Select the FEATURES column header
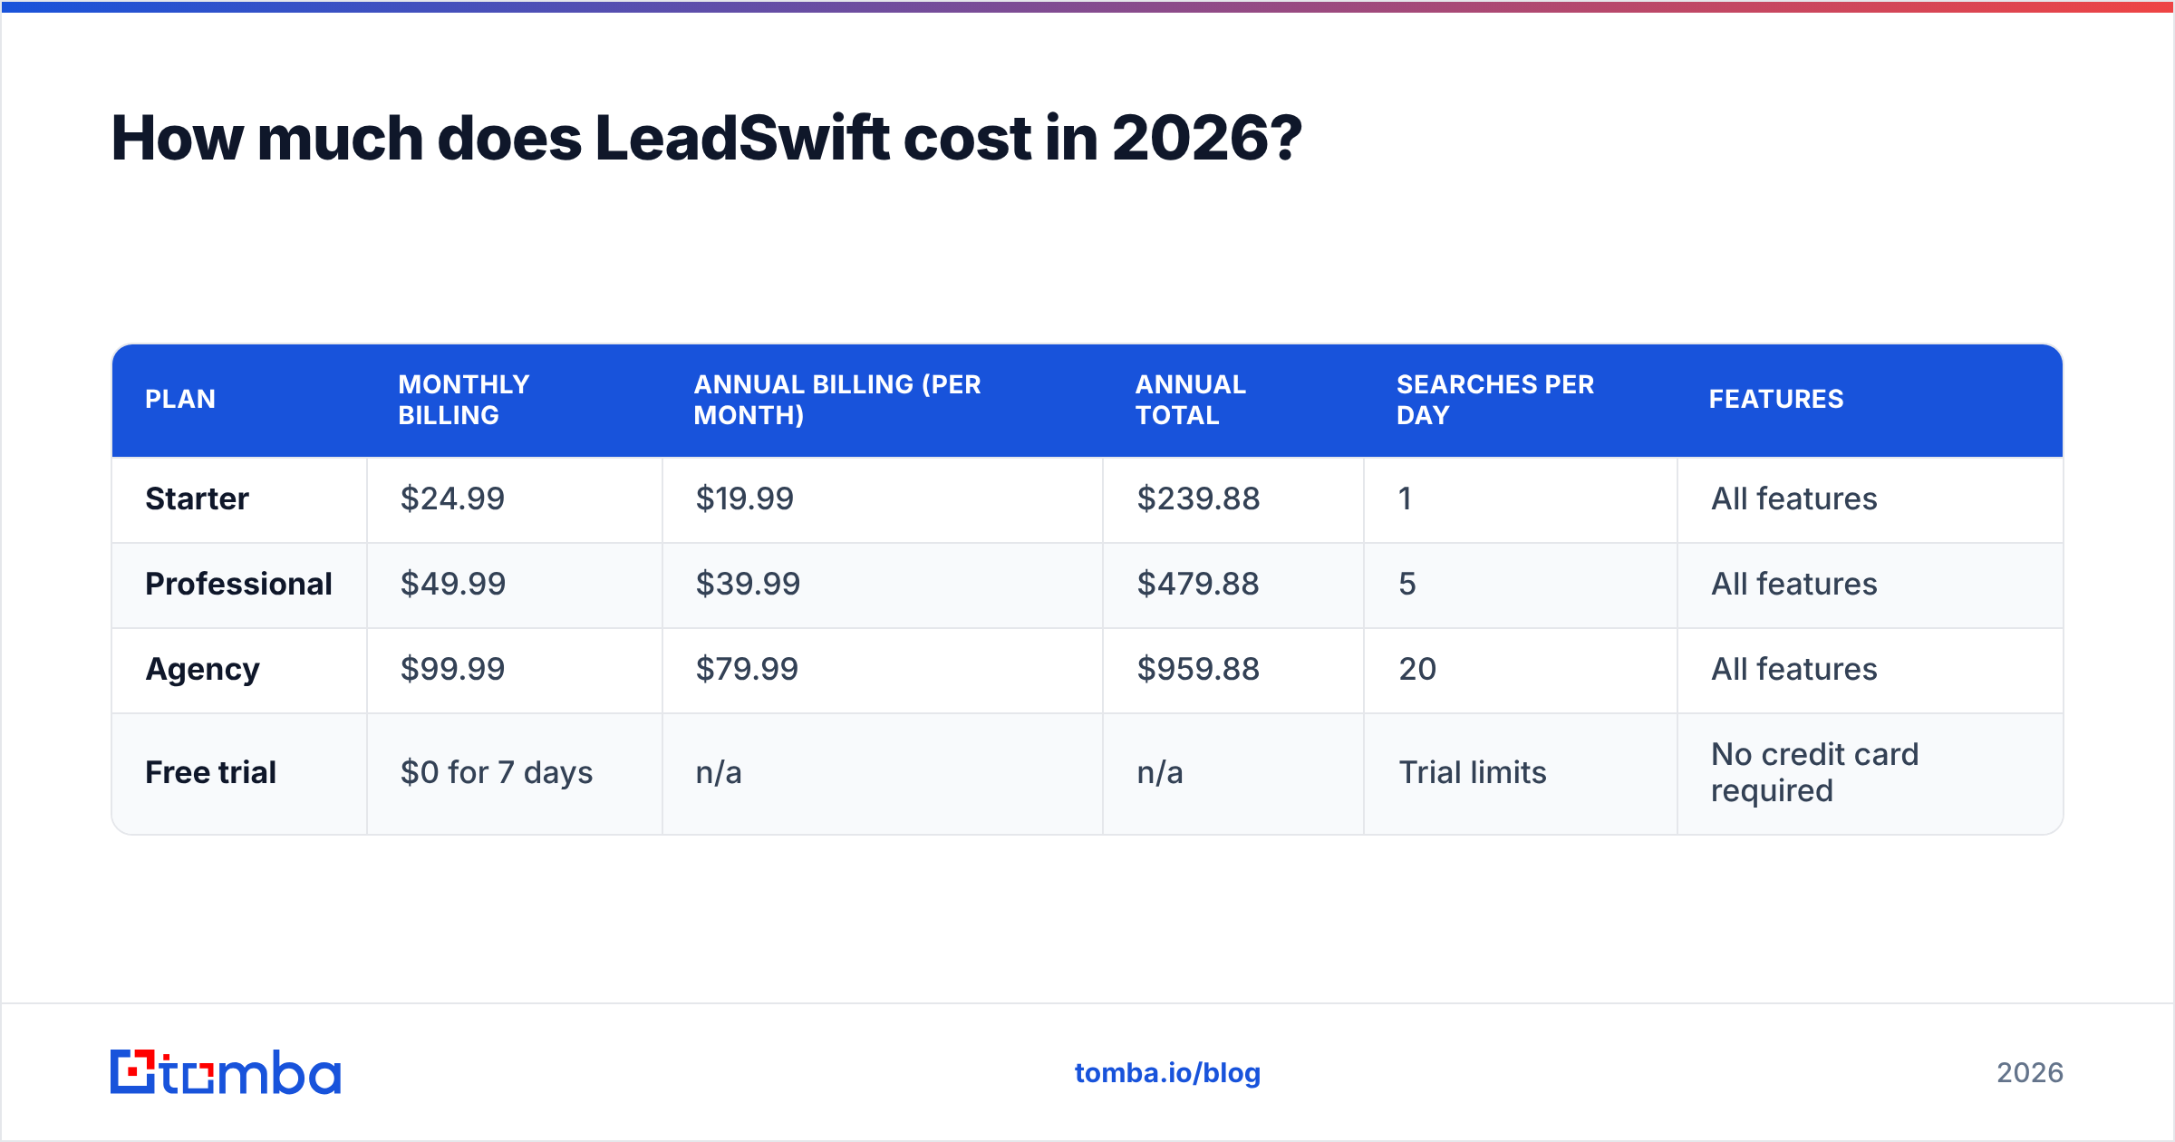This screenshot has width=2175, height=1142. pyautogui.click(x=1776, y=399)
